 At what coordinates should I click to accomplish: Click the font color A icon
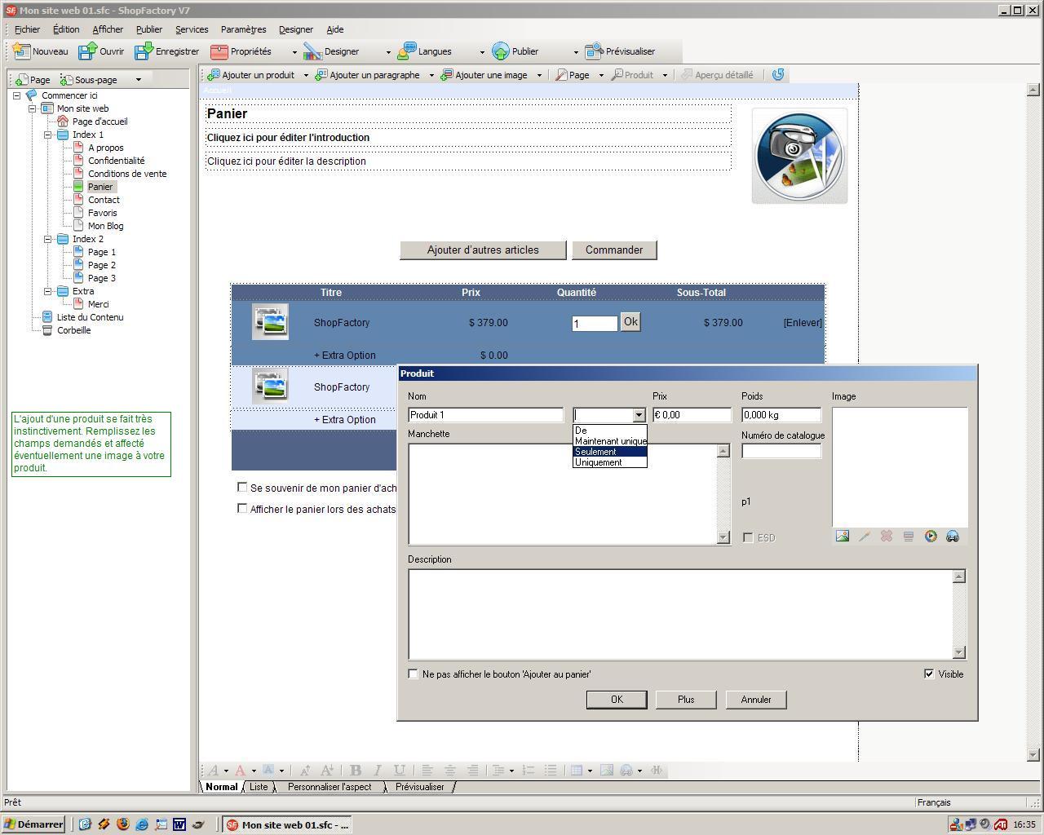click(x=240, y=771)
